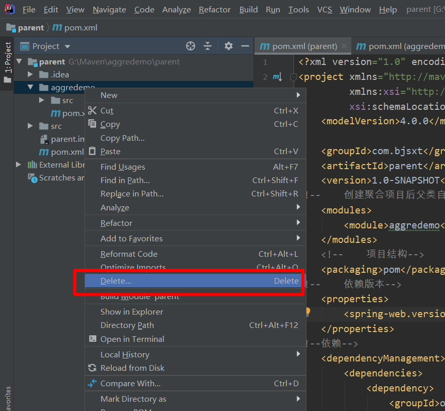445x411 pixels.
Task: Click the .idea folder icon
Action: [44, 74]
